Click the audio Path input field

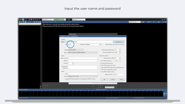click(83, 74)
